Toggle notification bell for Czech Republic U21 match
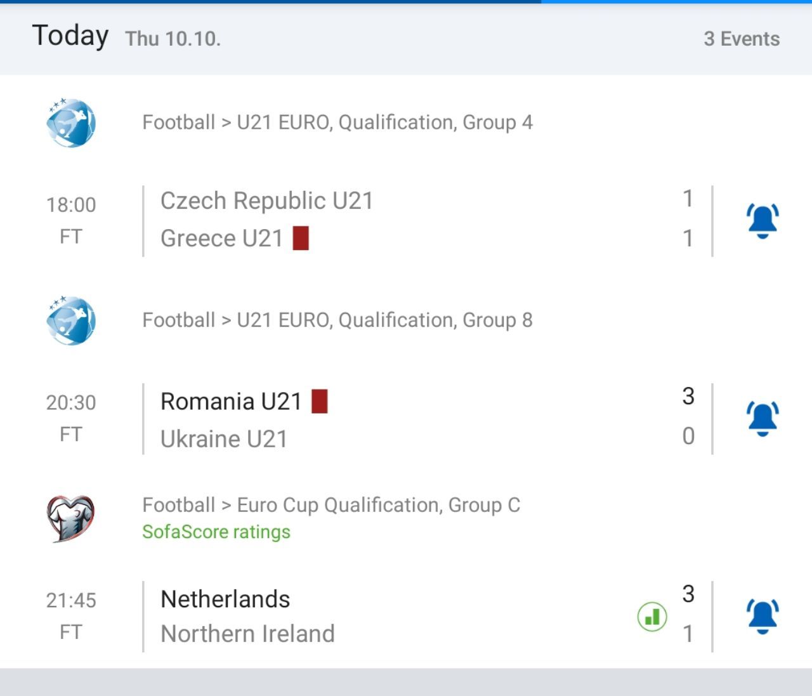The width and height of the screenshot is (812, 696). point(763,221)
